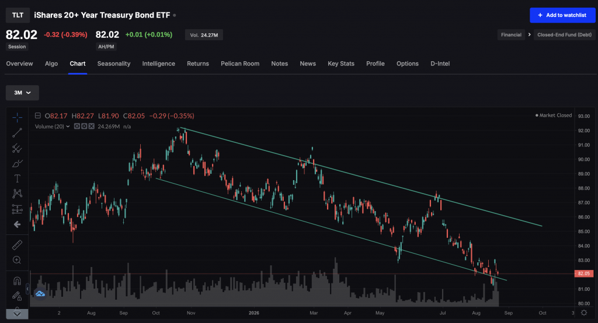Open the Seasonality tab
This screenshot has height=323, width=598.
coord(114,64)
